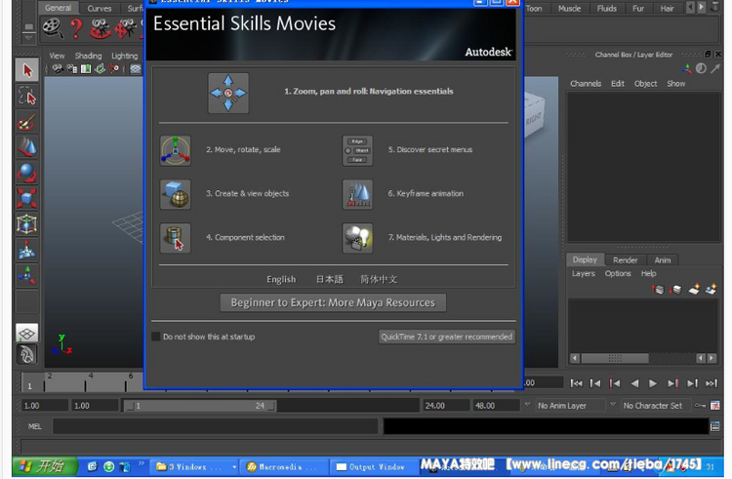The image size is (732, 479).
Task: Open Materials, Lights and Rendering movie icon
Action: pyautogui.click(x=357, y=238)
